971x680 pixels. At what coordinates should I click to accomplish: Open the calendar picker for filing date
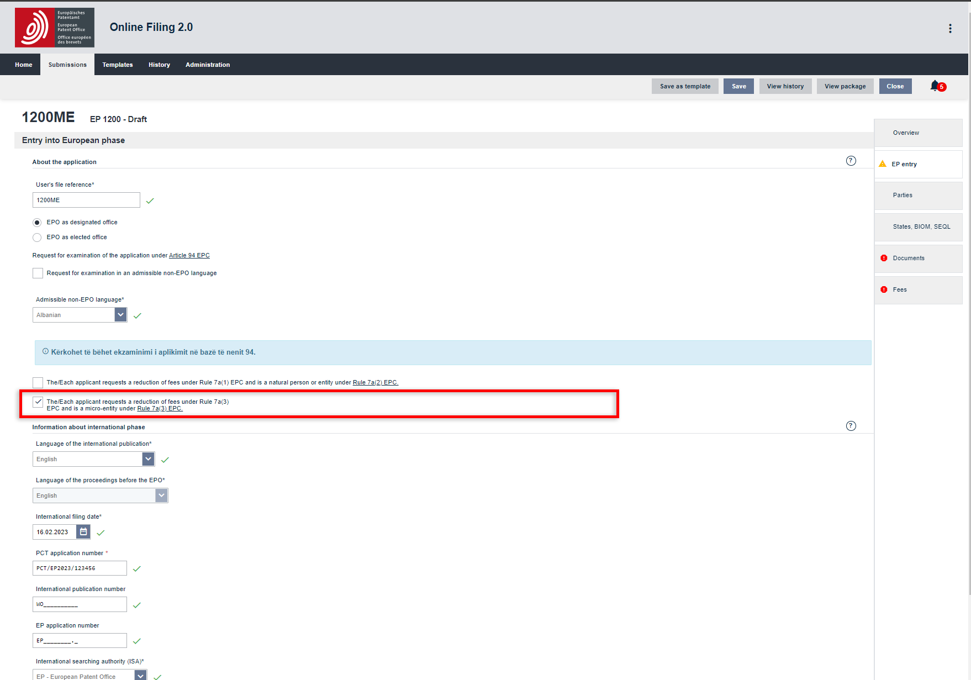point(83,532)
